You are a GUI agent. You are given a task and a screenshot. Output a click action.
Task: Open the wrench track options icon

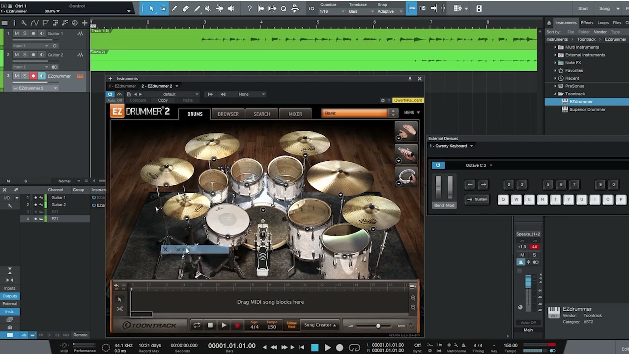(x=24, y=23)
